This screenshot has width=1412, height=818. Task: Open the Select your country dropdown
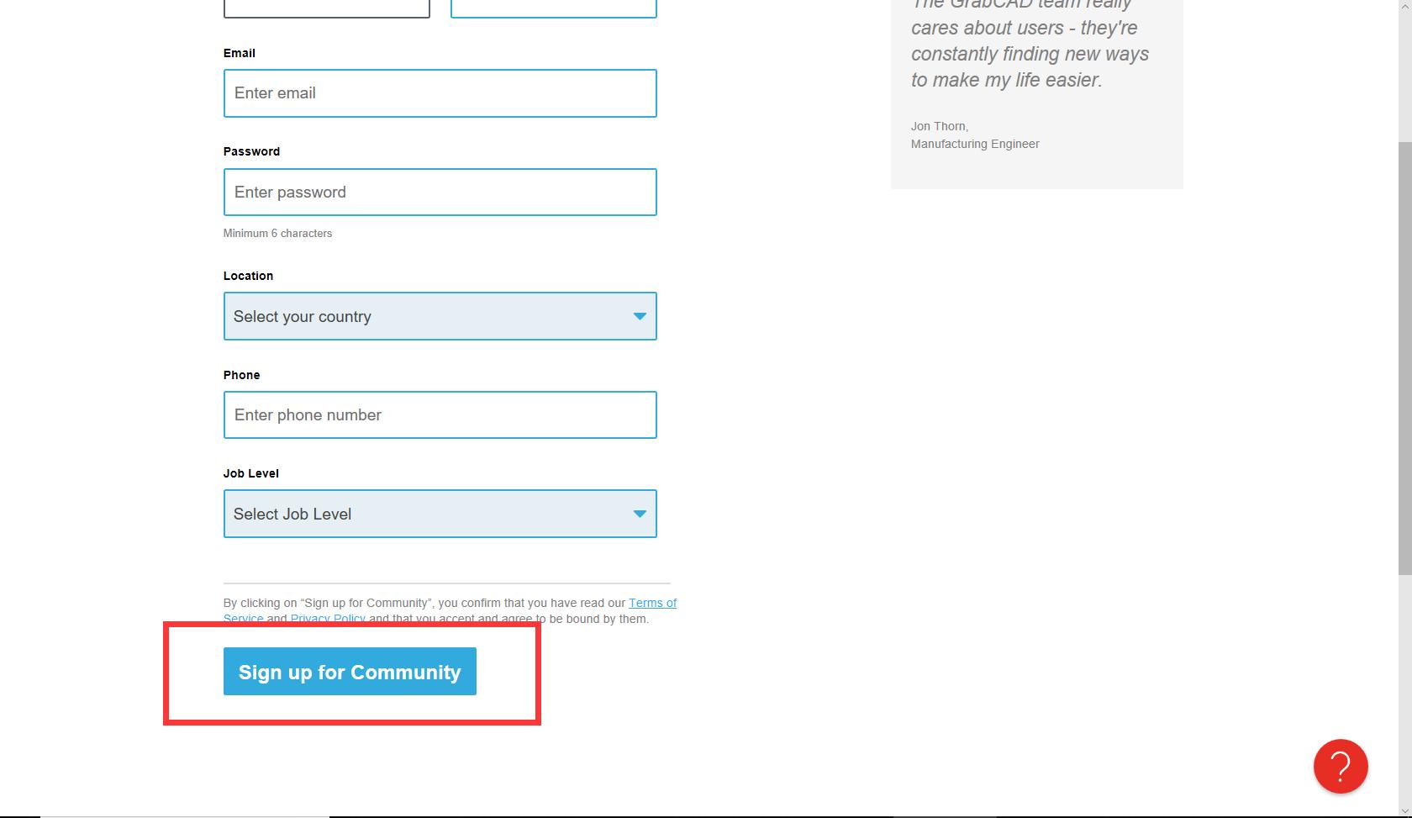click(x=440, y=316)
